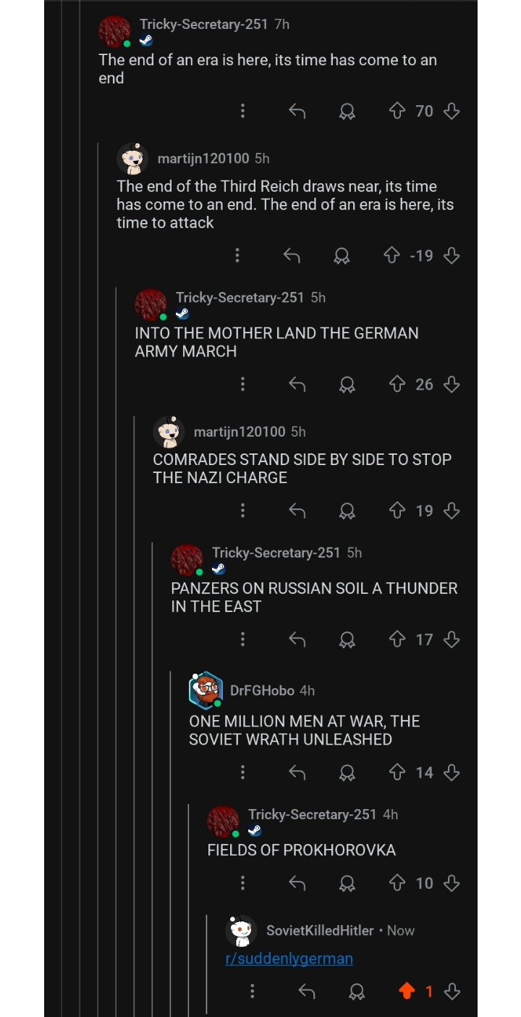Open DrFGHobo's user profile name

point(262,690)
